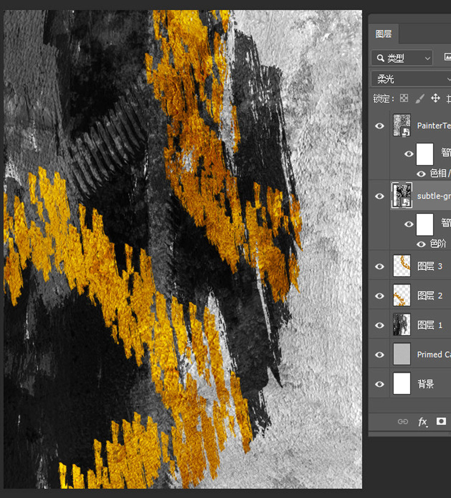451x498 pixels.
Task: Click the smart object badge on PainterTe thumbnail
Action: (405, 132)
